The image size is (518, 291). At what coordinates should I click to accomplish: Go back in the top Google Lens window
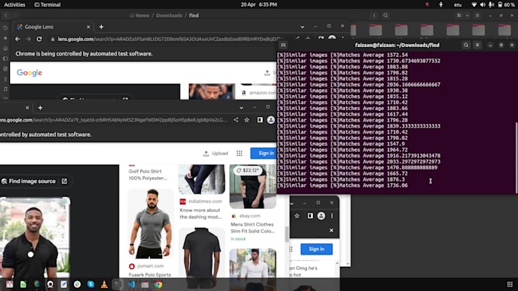(x=18, y=39)
